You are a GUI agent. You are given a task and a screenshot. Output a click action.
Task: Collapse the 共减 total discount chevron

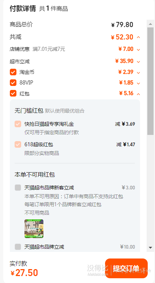[138, 37]
